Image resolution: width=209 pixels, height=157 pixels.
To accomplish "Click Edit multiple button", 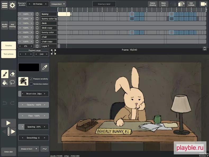I will pos(191,4).
